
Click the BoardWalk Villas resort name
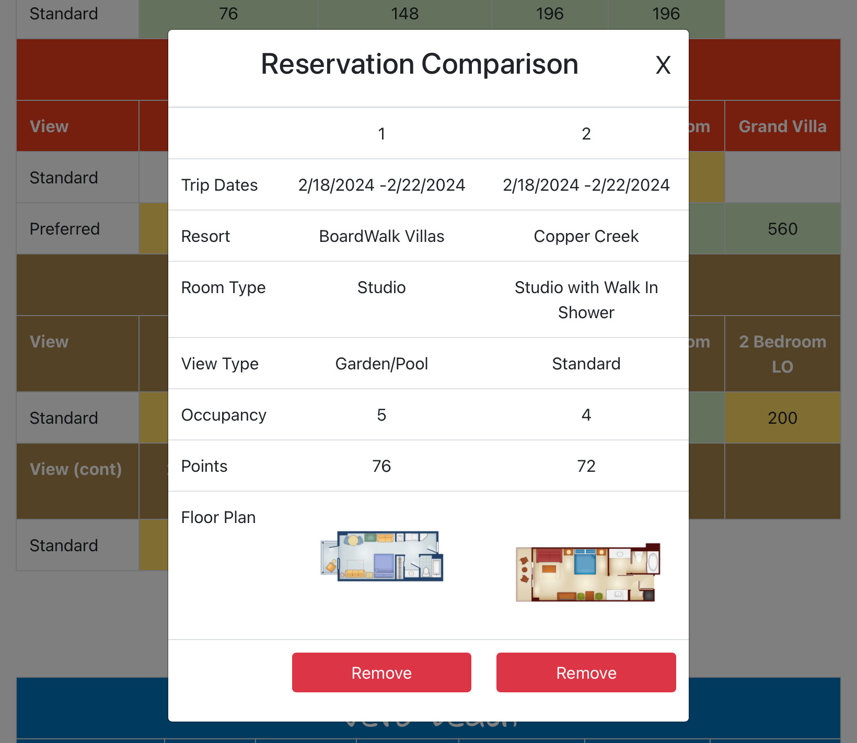pyautogui.click(x=381, y=236)
